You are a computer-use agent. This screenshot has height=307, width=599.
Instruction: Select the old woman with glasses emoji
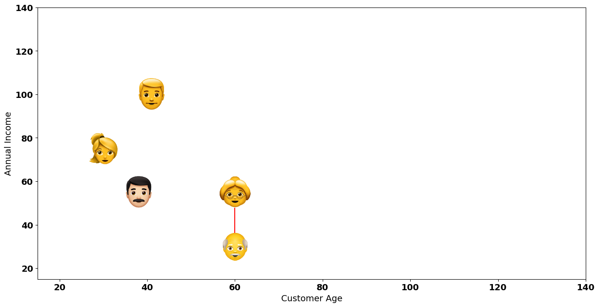235,192
